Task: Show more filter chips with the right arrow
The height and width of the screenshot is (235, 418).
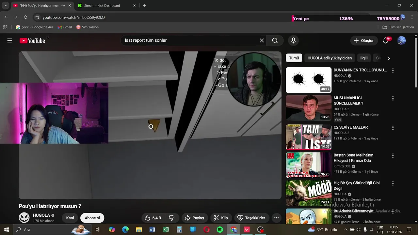Action: tap(388, 58)
